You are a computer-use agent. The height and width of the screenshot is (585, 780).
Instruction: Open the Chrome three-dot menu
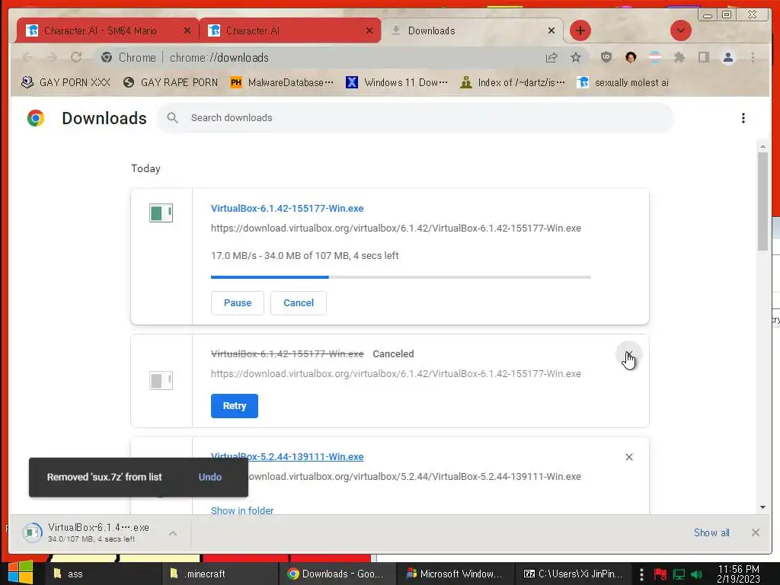(x=753, y=57)
